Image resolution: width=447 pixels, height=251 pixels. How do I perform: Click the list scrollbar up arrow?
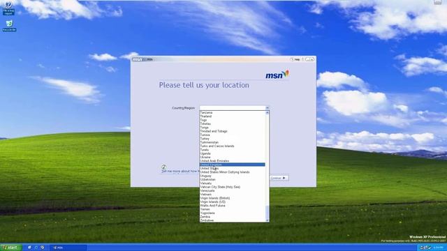(x=267, y=113)
